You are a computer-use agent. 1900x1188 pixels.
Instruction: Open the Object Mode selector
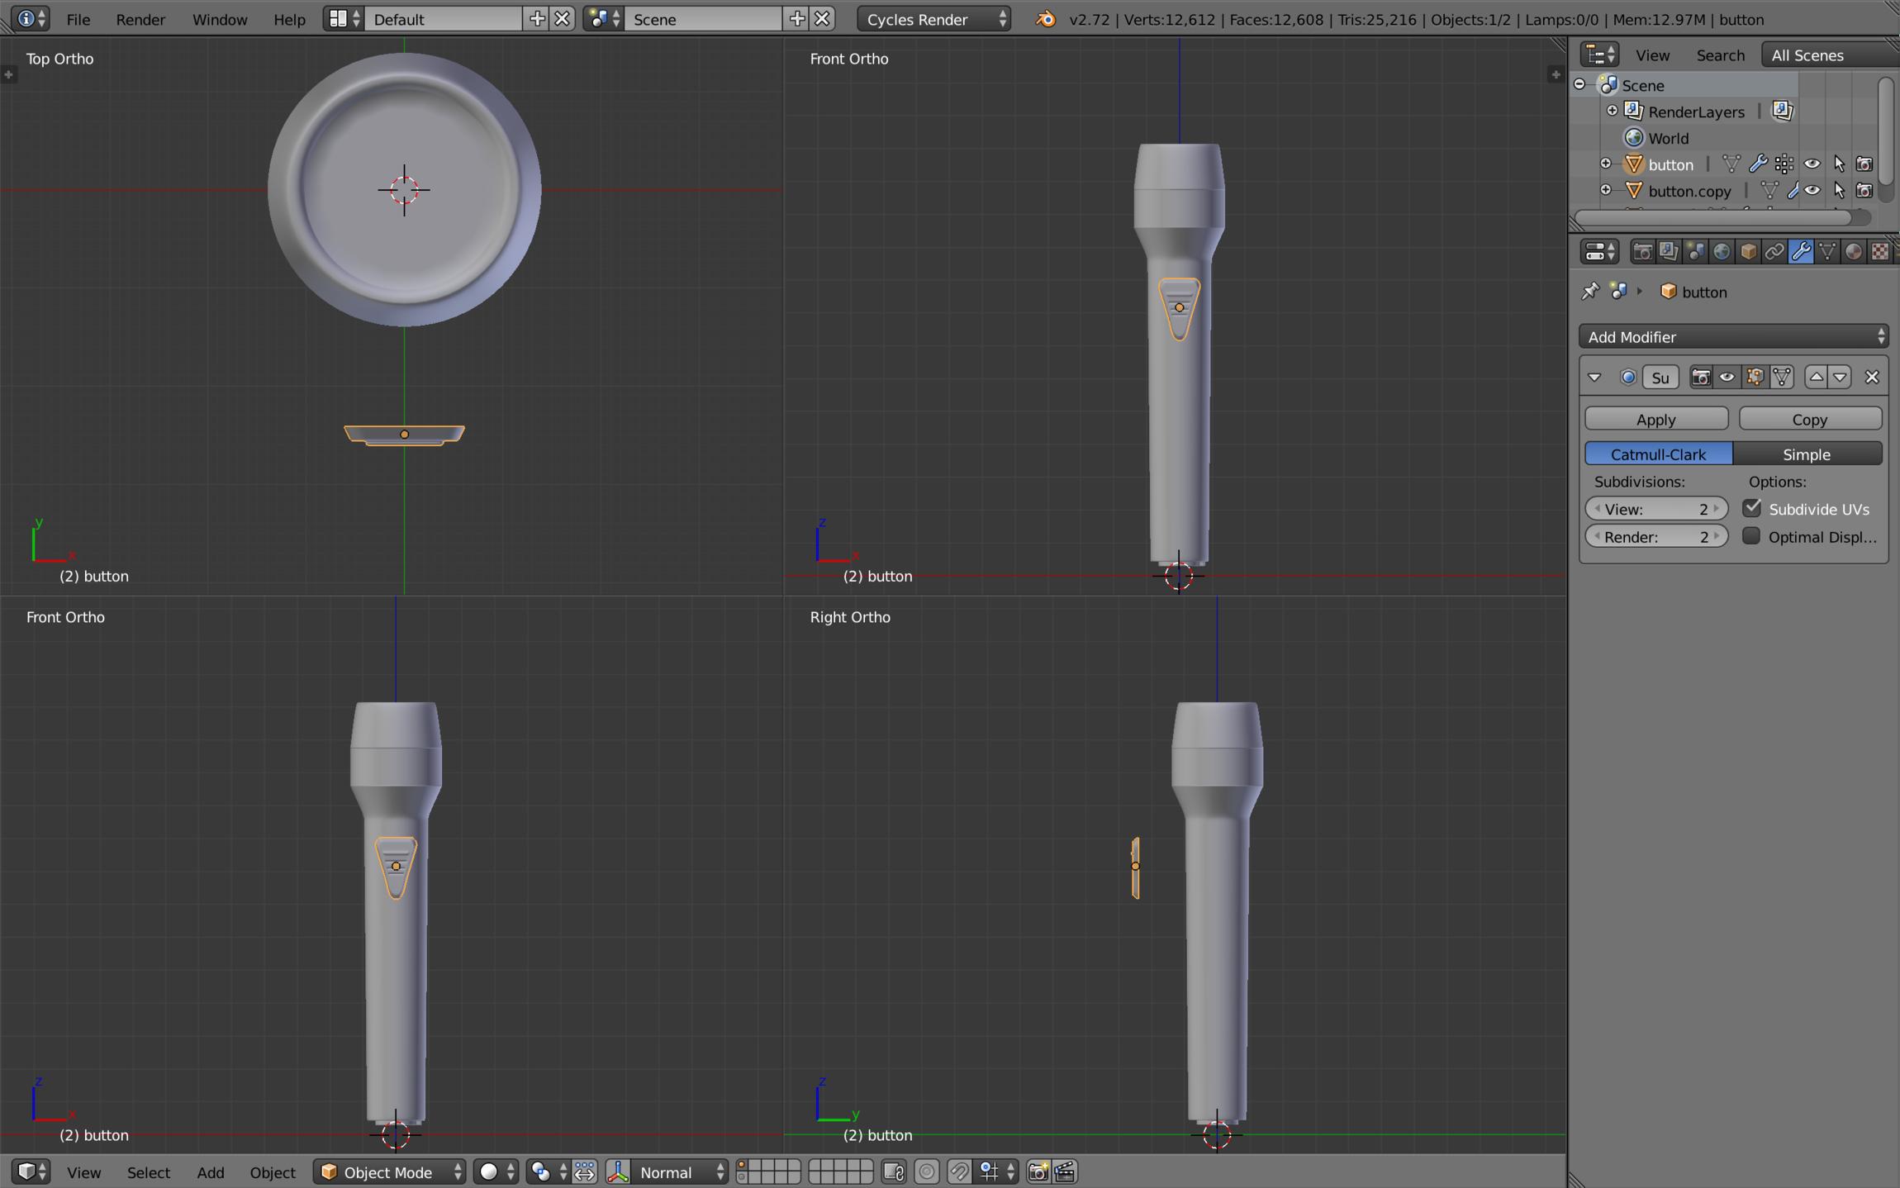[x=390, y=1171]
